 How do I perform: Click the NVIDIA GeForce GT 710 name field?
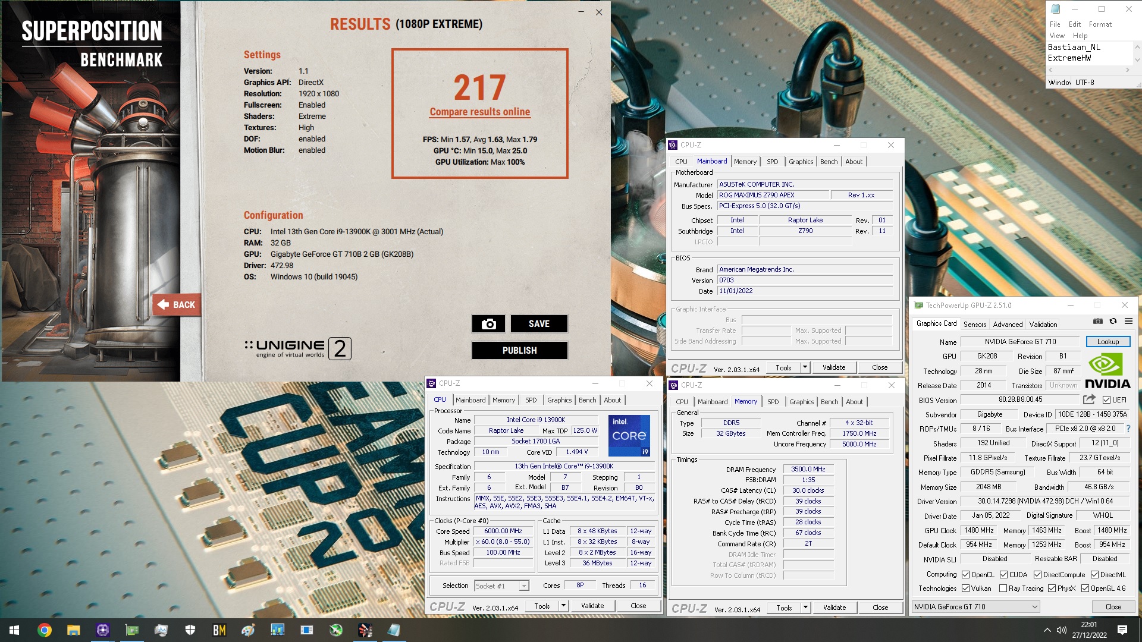[x=1020, y=342]
